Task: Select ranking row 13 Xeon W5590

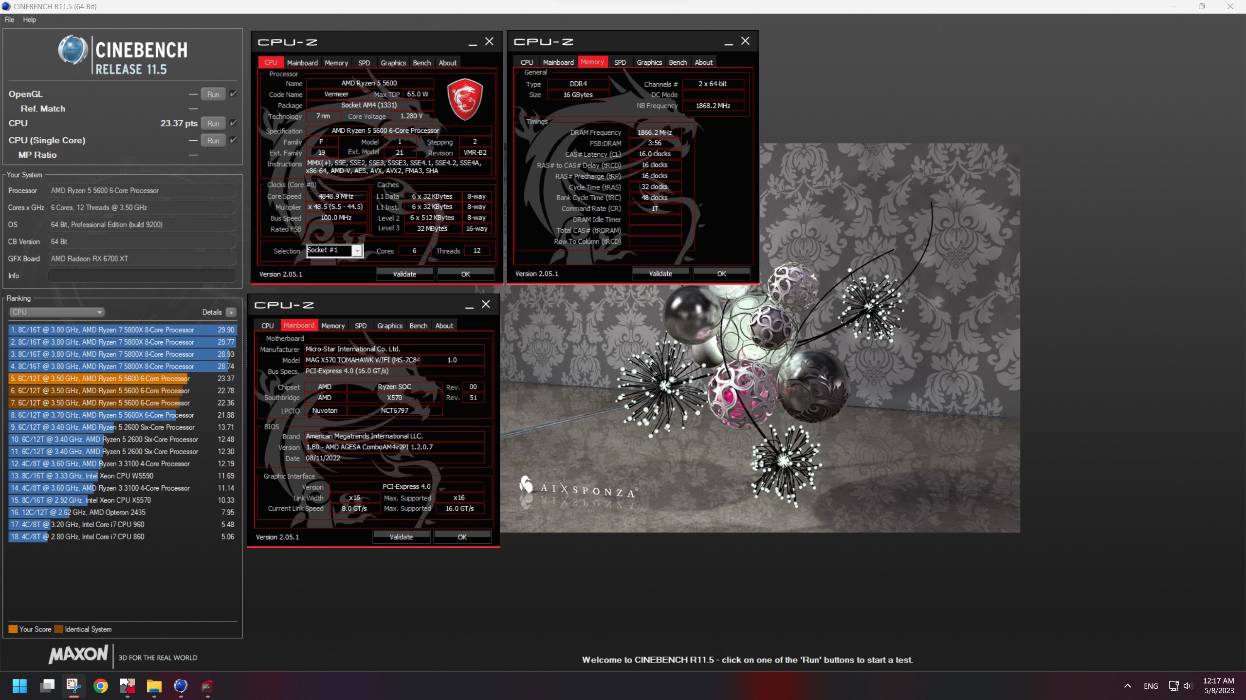Action: pyautogui.click(x=123, y=476)
